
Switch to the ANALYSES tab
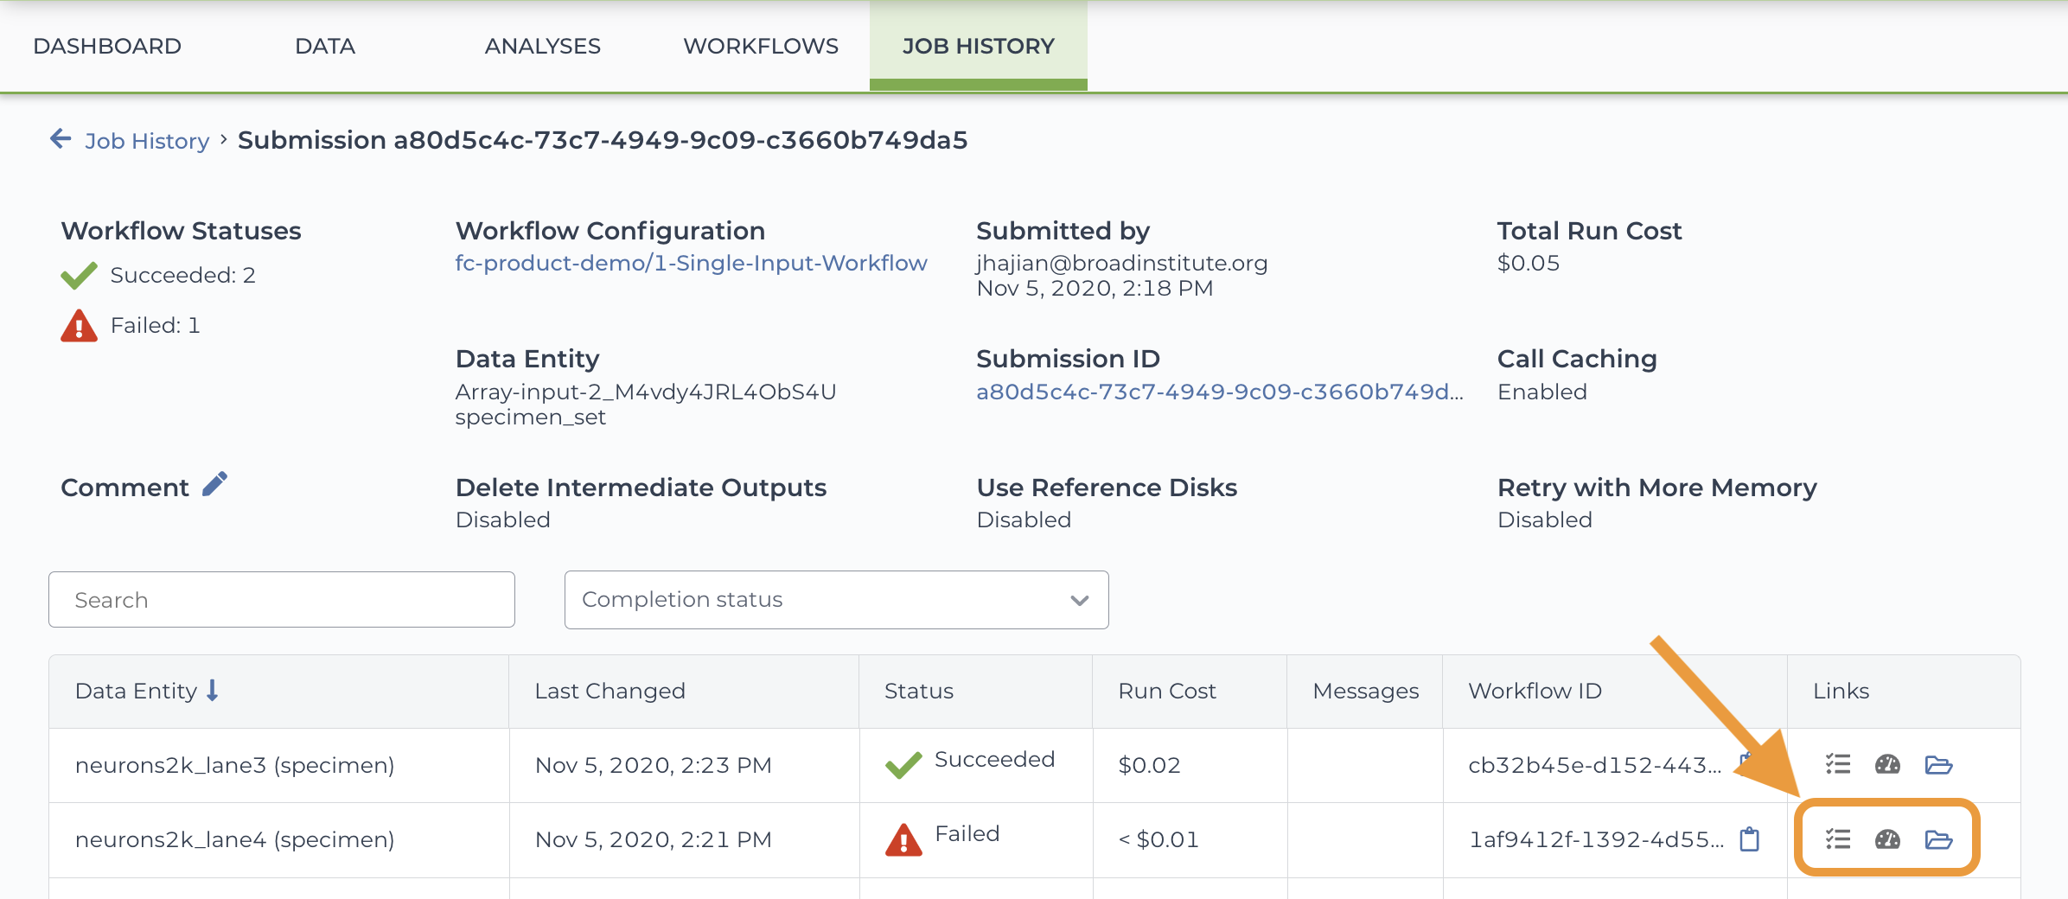(542, 46)
